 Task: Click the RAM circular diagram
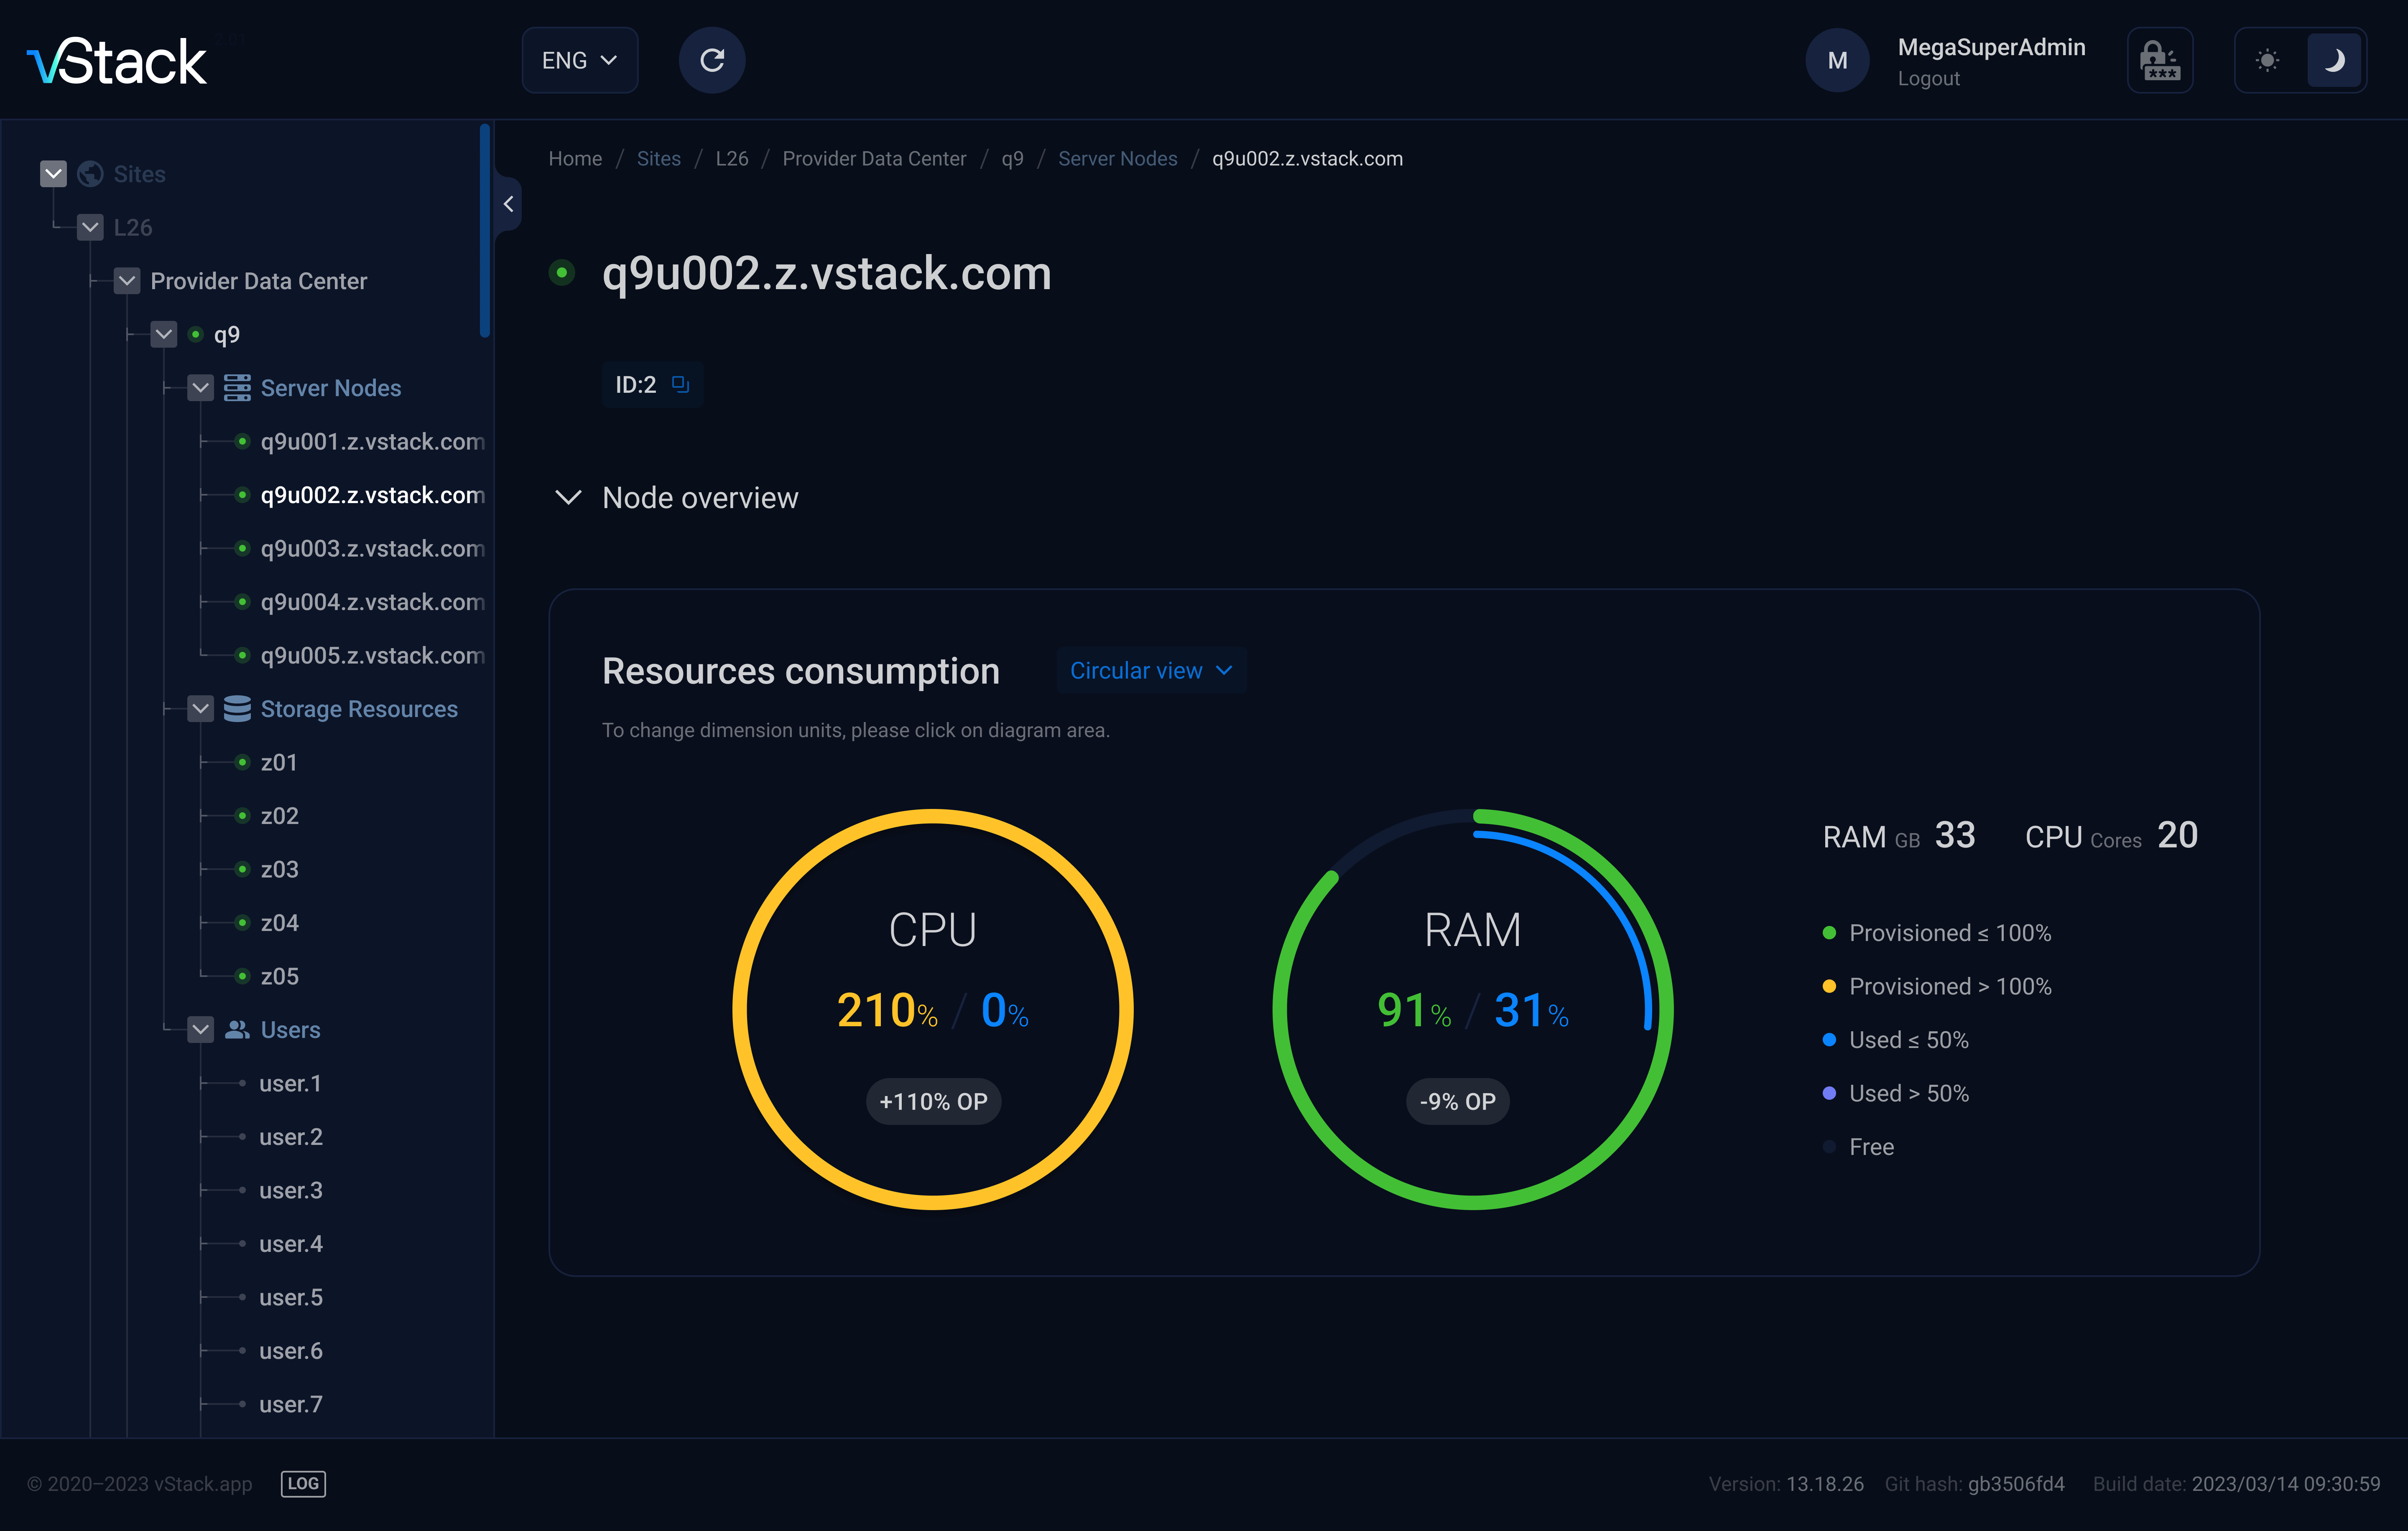click(1472, 1010)
